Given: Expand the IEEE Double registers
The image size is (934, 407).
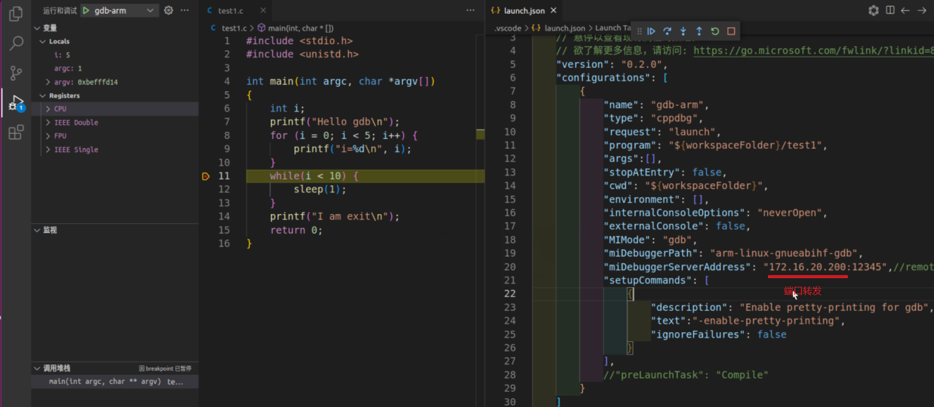Looking at the screenshot, I should click(48, 122).
